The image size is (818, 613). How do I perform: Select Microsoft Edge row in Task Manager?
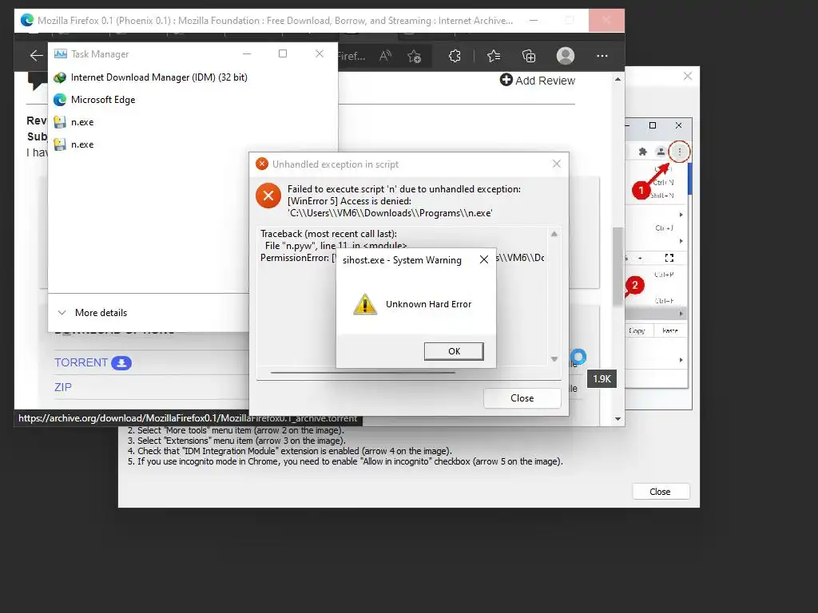(193, 100)
